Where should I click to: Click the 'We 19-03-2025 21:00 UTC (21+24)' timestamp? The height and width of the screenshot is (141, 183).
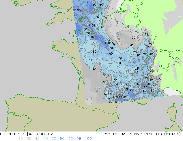tap(143, 134)
